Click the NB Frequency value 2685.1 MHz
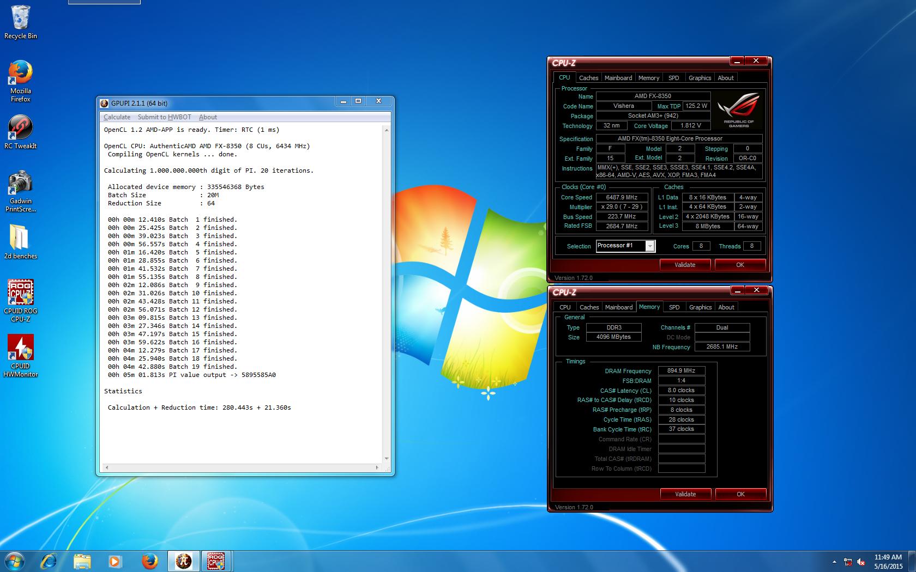 coord(722,347)
